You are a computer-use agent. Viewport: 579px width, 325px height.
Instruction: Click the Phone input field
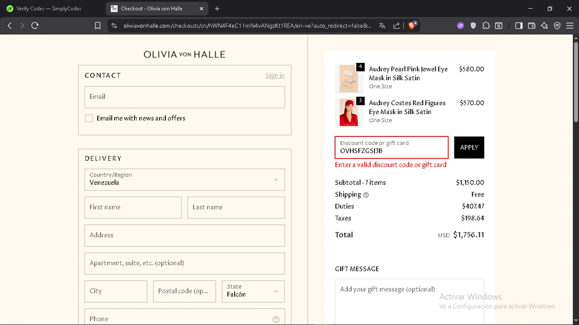pyautogui.click(x=185, y=317)
